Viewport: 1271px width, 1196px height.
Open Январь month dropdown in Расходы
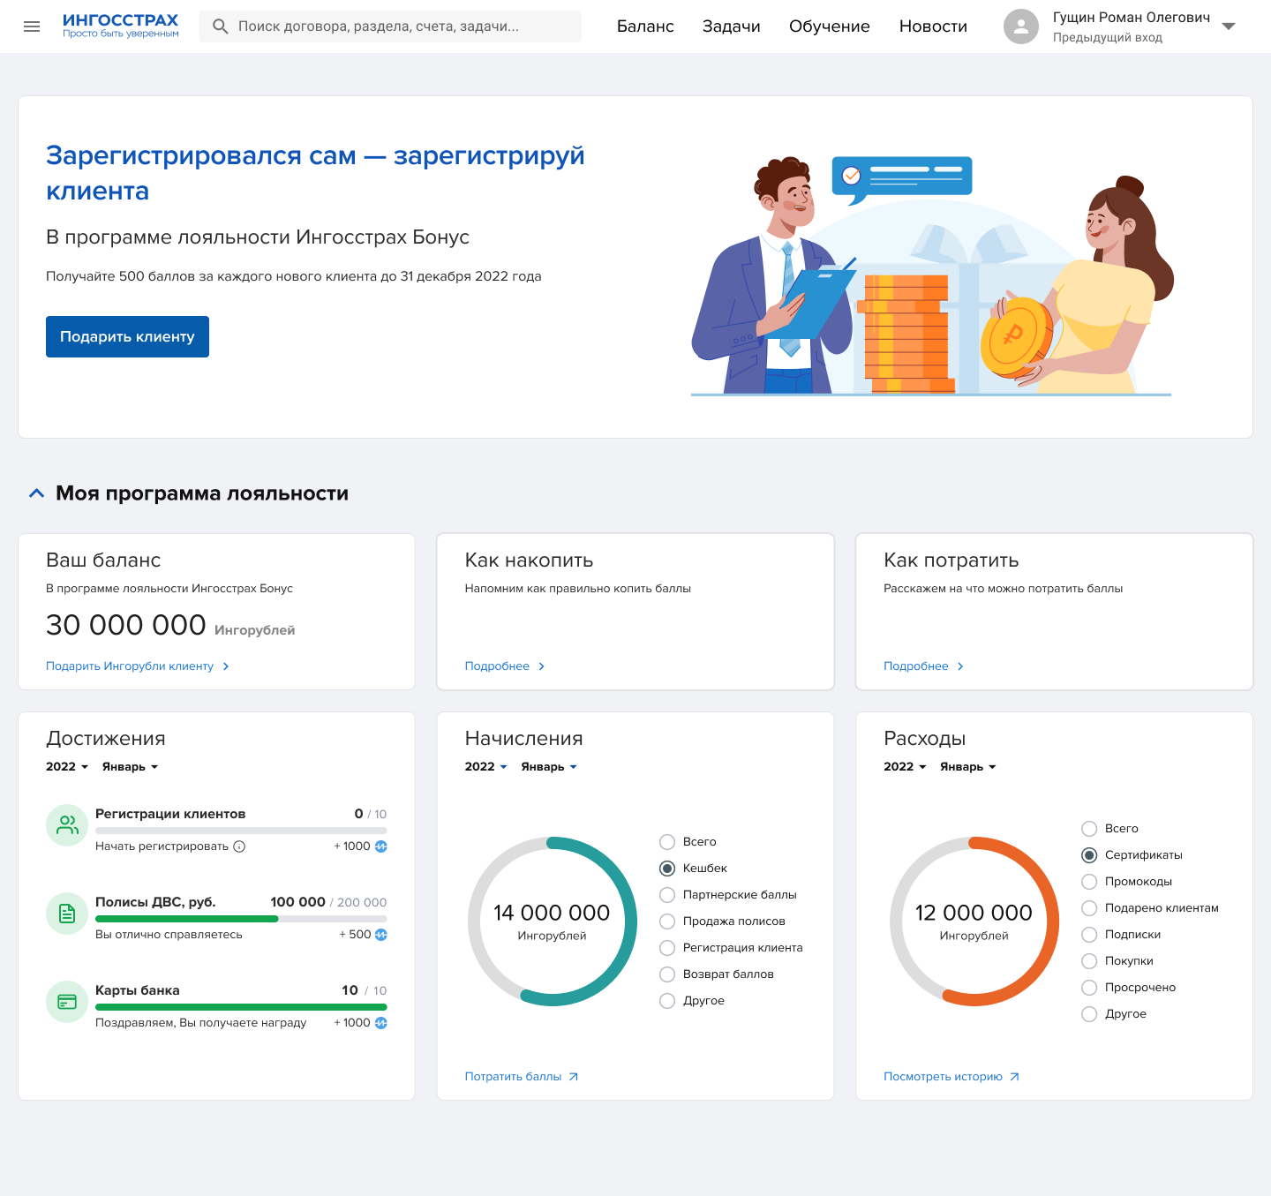967,767
